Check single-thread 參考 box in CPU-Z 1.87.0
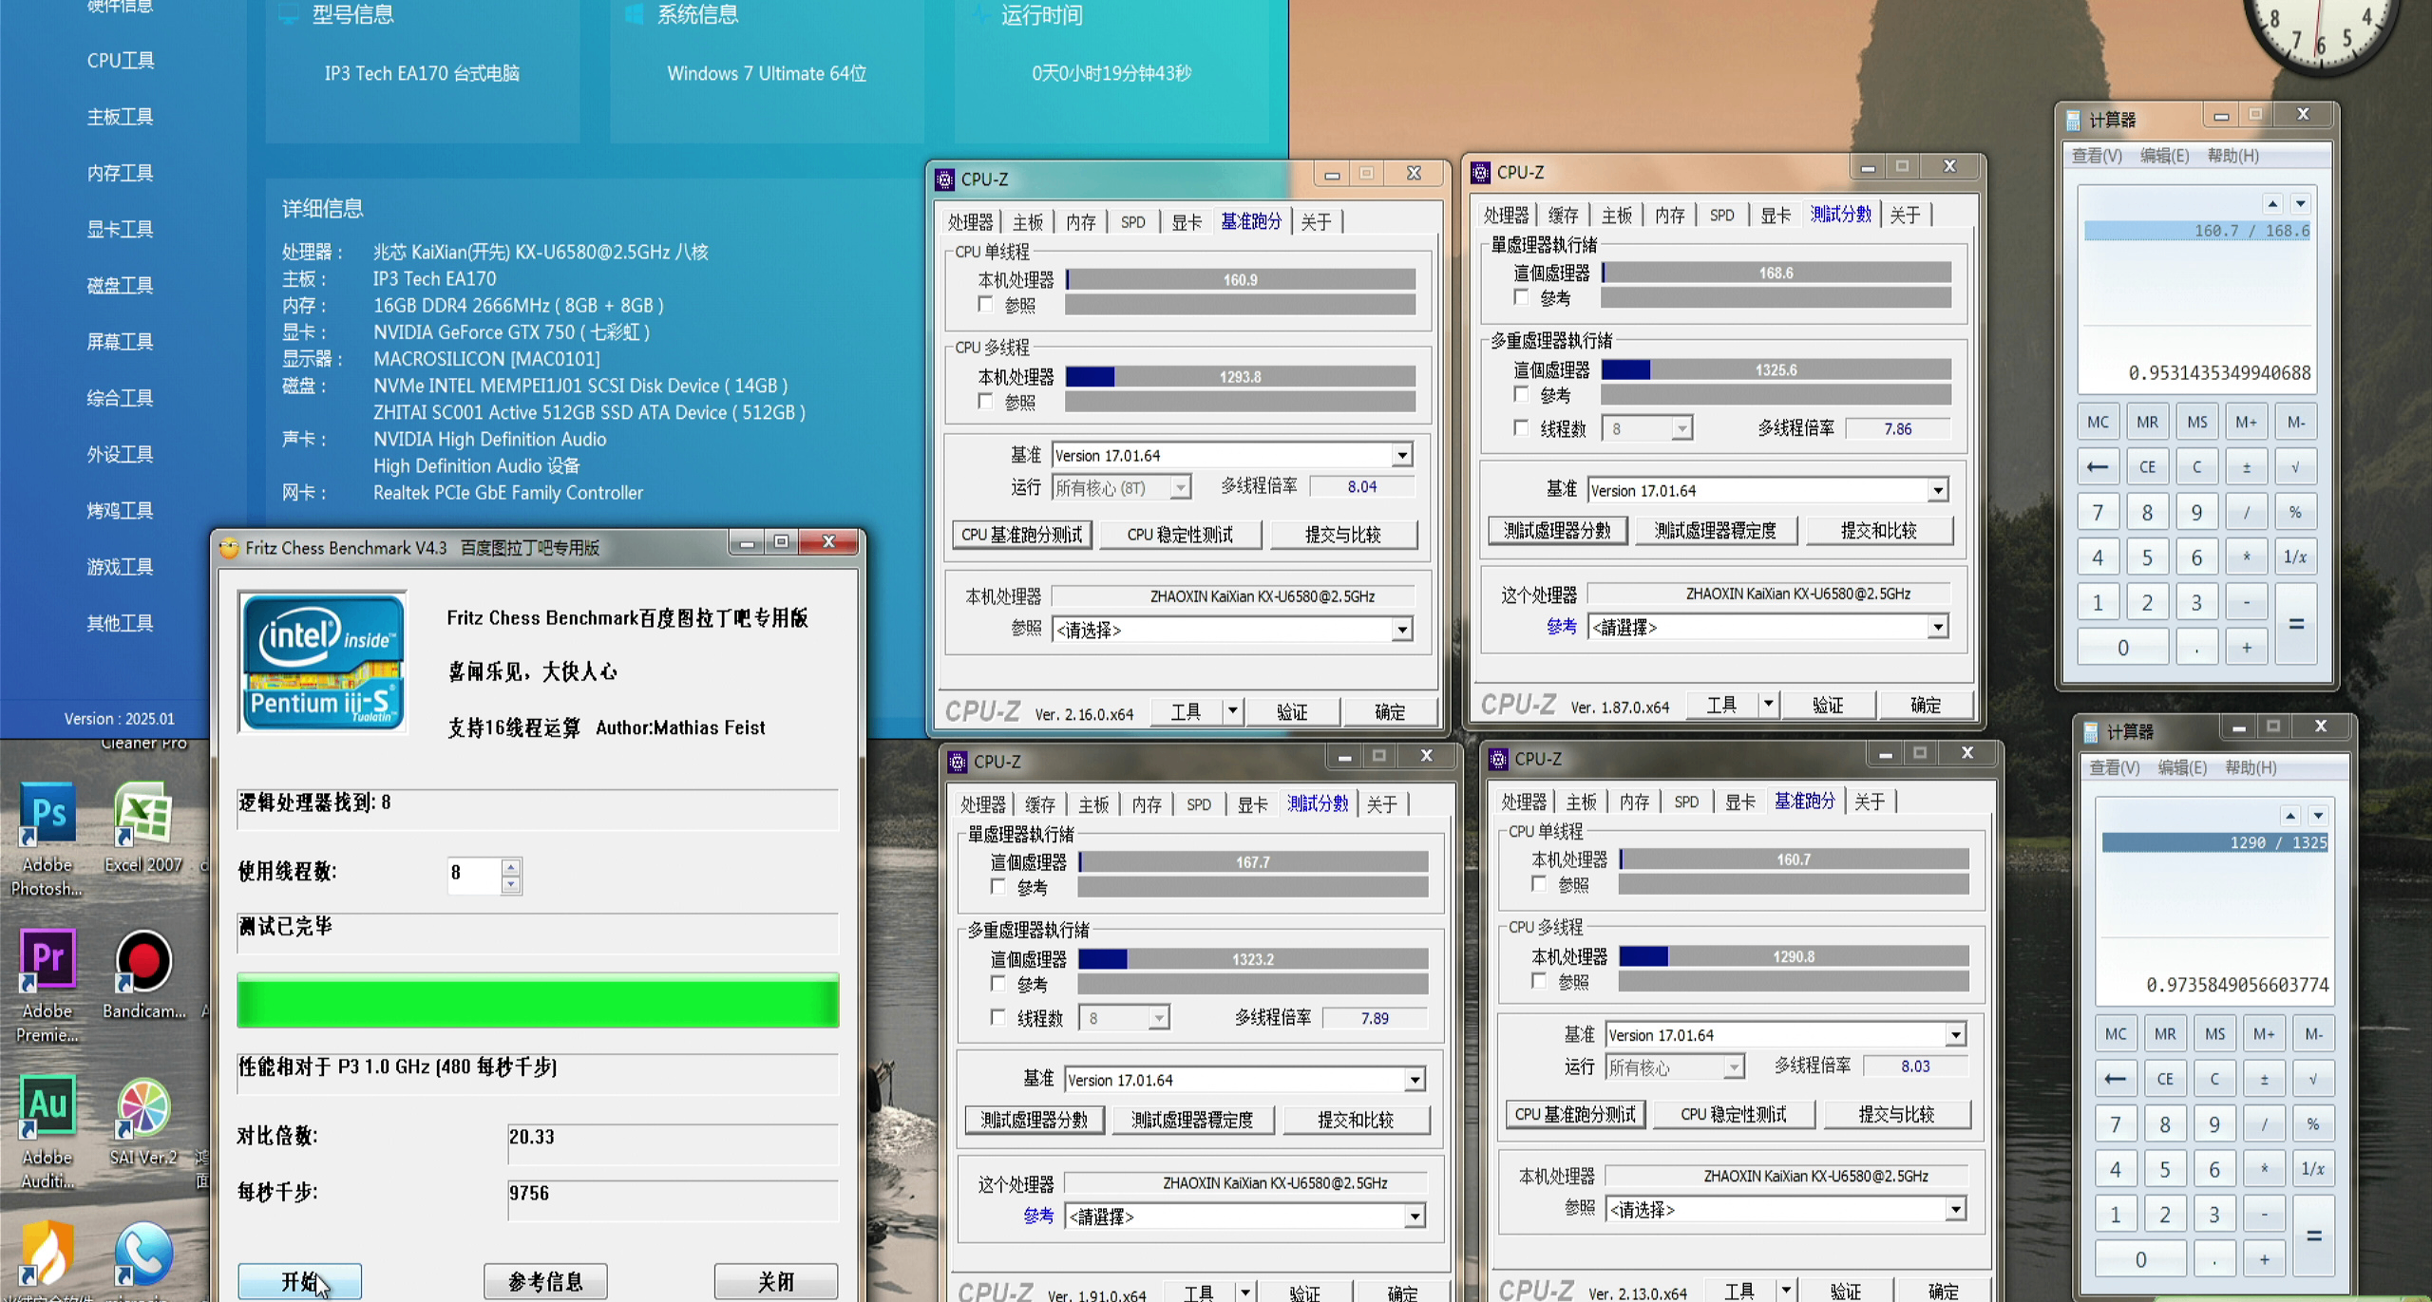This screenshot has height=1302, width=2432. (1521, 297)
